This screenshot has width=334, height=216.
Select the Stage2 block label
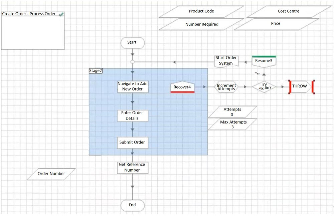(96, 71)
